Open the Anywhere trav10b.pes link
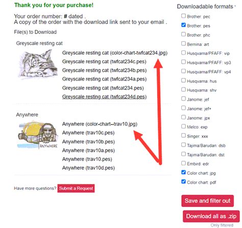242x228 pixels. pos(88,142)
